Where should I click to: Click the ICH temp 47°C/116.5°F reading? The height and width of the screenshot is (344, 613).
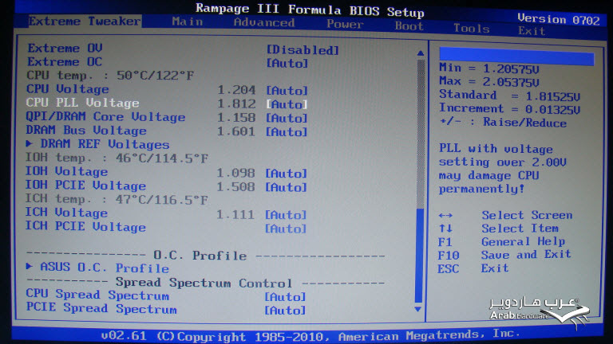point(117,199)
